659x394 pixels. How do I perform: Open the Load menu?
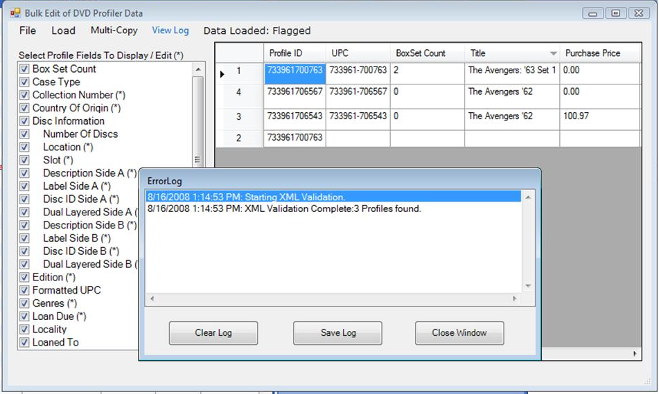point(64,30)
